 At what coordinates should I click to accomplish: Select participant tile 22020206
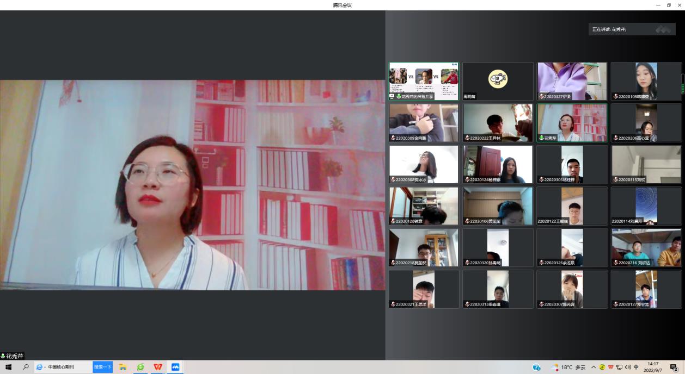pyautogui.click(x=646, y=123)
